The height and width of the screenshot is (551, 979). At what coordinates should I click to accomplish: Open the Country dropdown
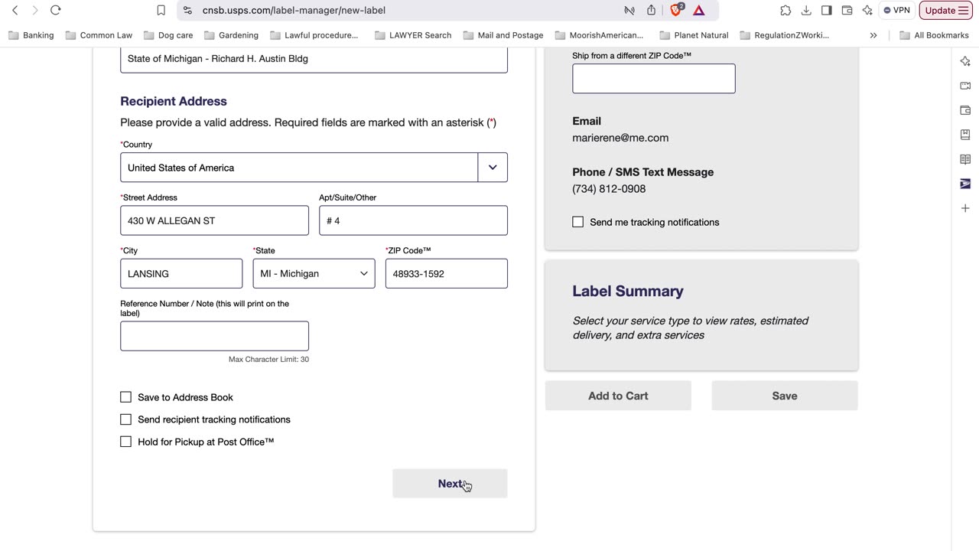point(314,168)
